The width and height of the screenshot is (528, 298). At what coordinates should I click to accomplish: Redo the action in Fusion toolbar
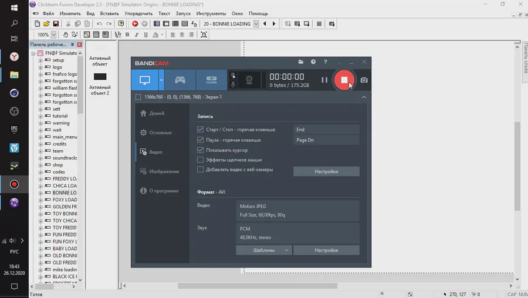(109, 24)
